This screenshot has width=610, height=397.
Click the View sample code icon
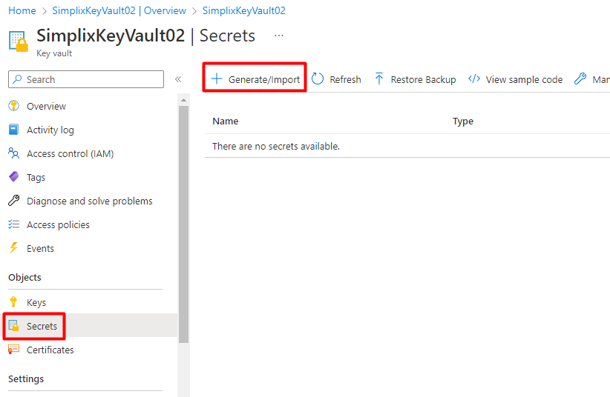474,79
